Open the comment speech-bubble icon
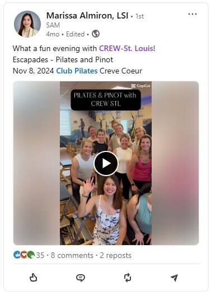Image resolution: width=211 pixels, height=295 pixels. coord(81,278)
